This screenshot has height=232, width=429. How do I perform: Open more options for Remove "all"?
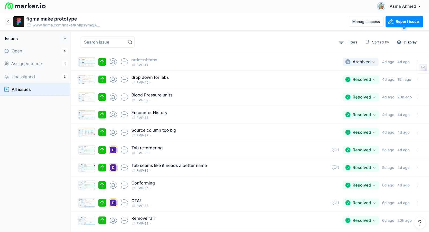pyautogui.click(x=418, y=220)
